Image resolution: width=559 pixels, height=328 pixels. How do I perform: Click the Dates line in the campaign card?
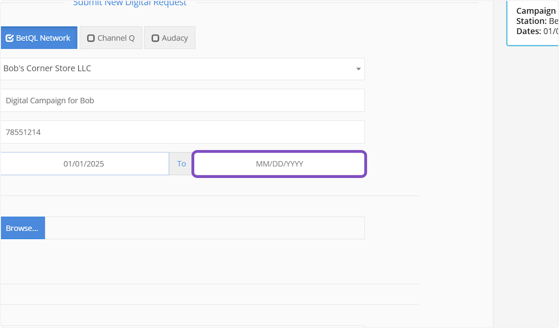(x=537, y=31)
